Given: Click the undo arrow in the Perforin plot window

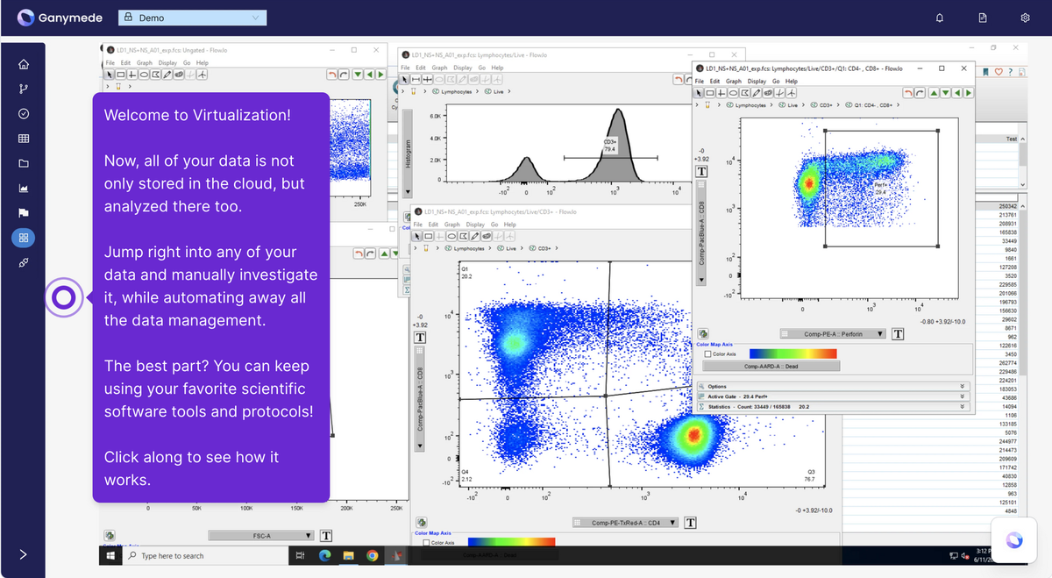Looking at the screenshot, I should [909, 92].
